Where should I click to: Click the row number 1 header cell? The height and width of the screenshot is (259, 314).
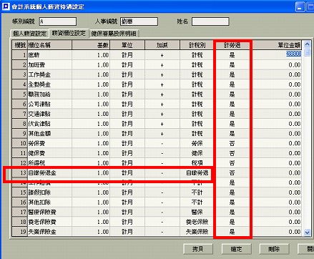tap(20, 55)
